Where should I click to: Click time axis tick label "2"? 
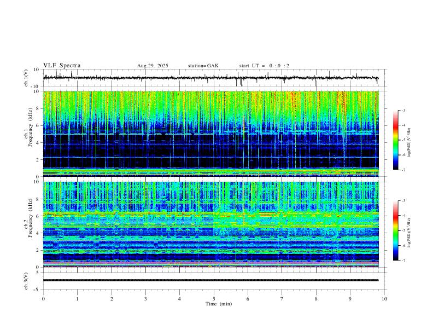point(112,299)
